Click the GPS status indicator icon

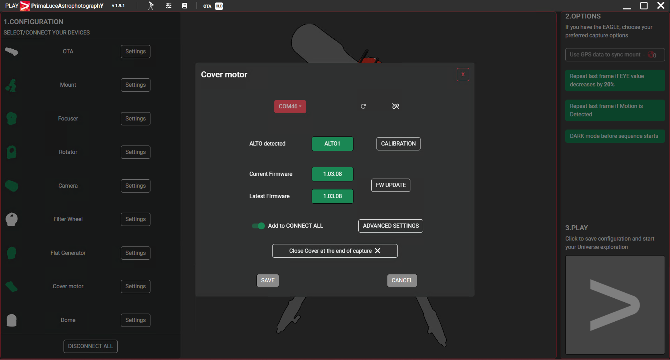[x=652, y=55]
